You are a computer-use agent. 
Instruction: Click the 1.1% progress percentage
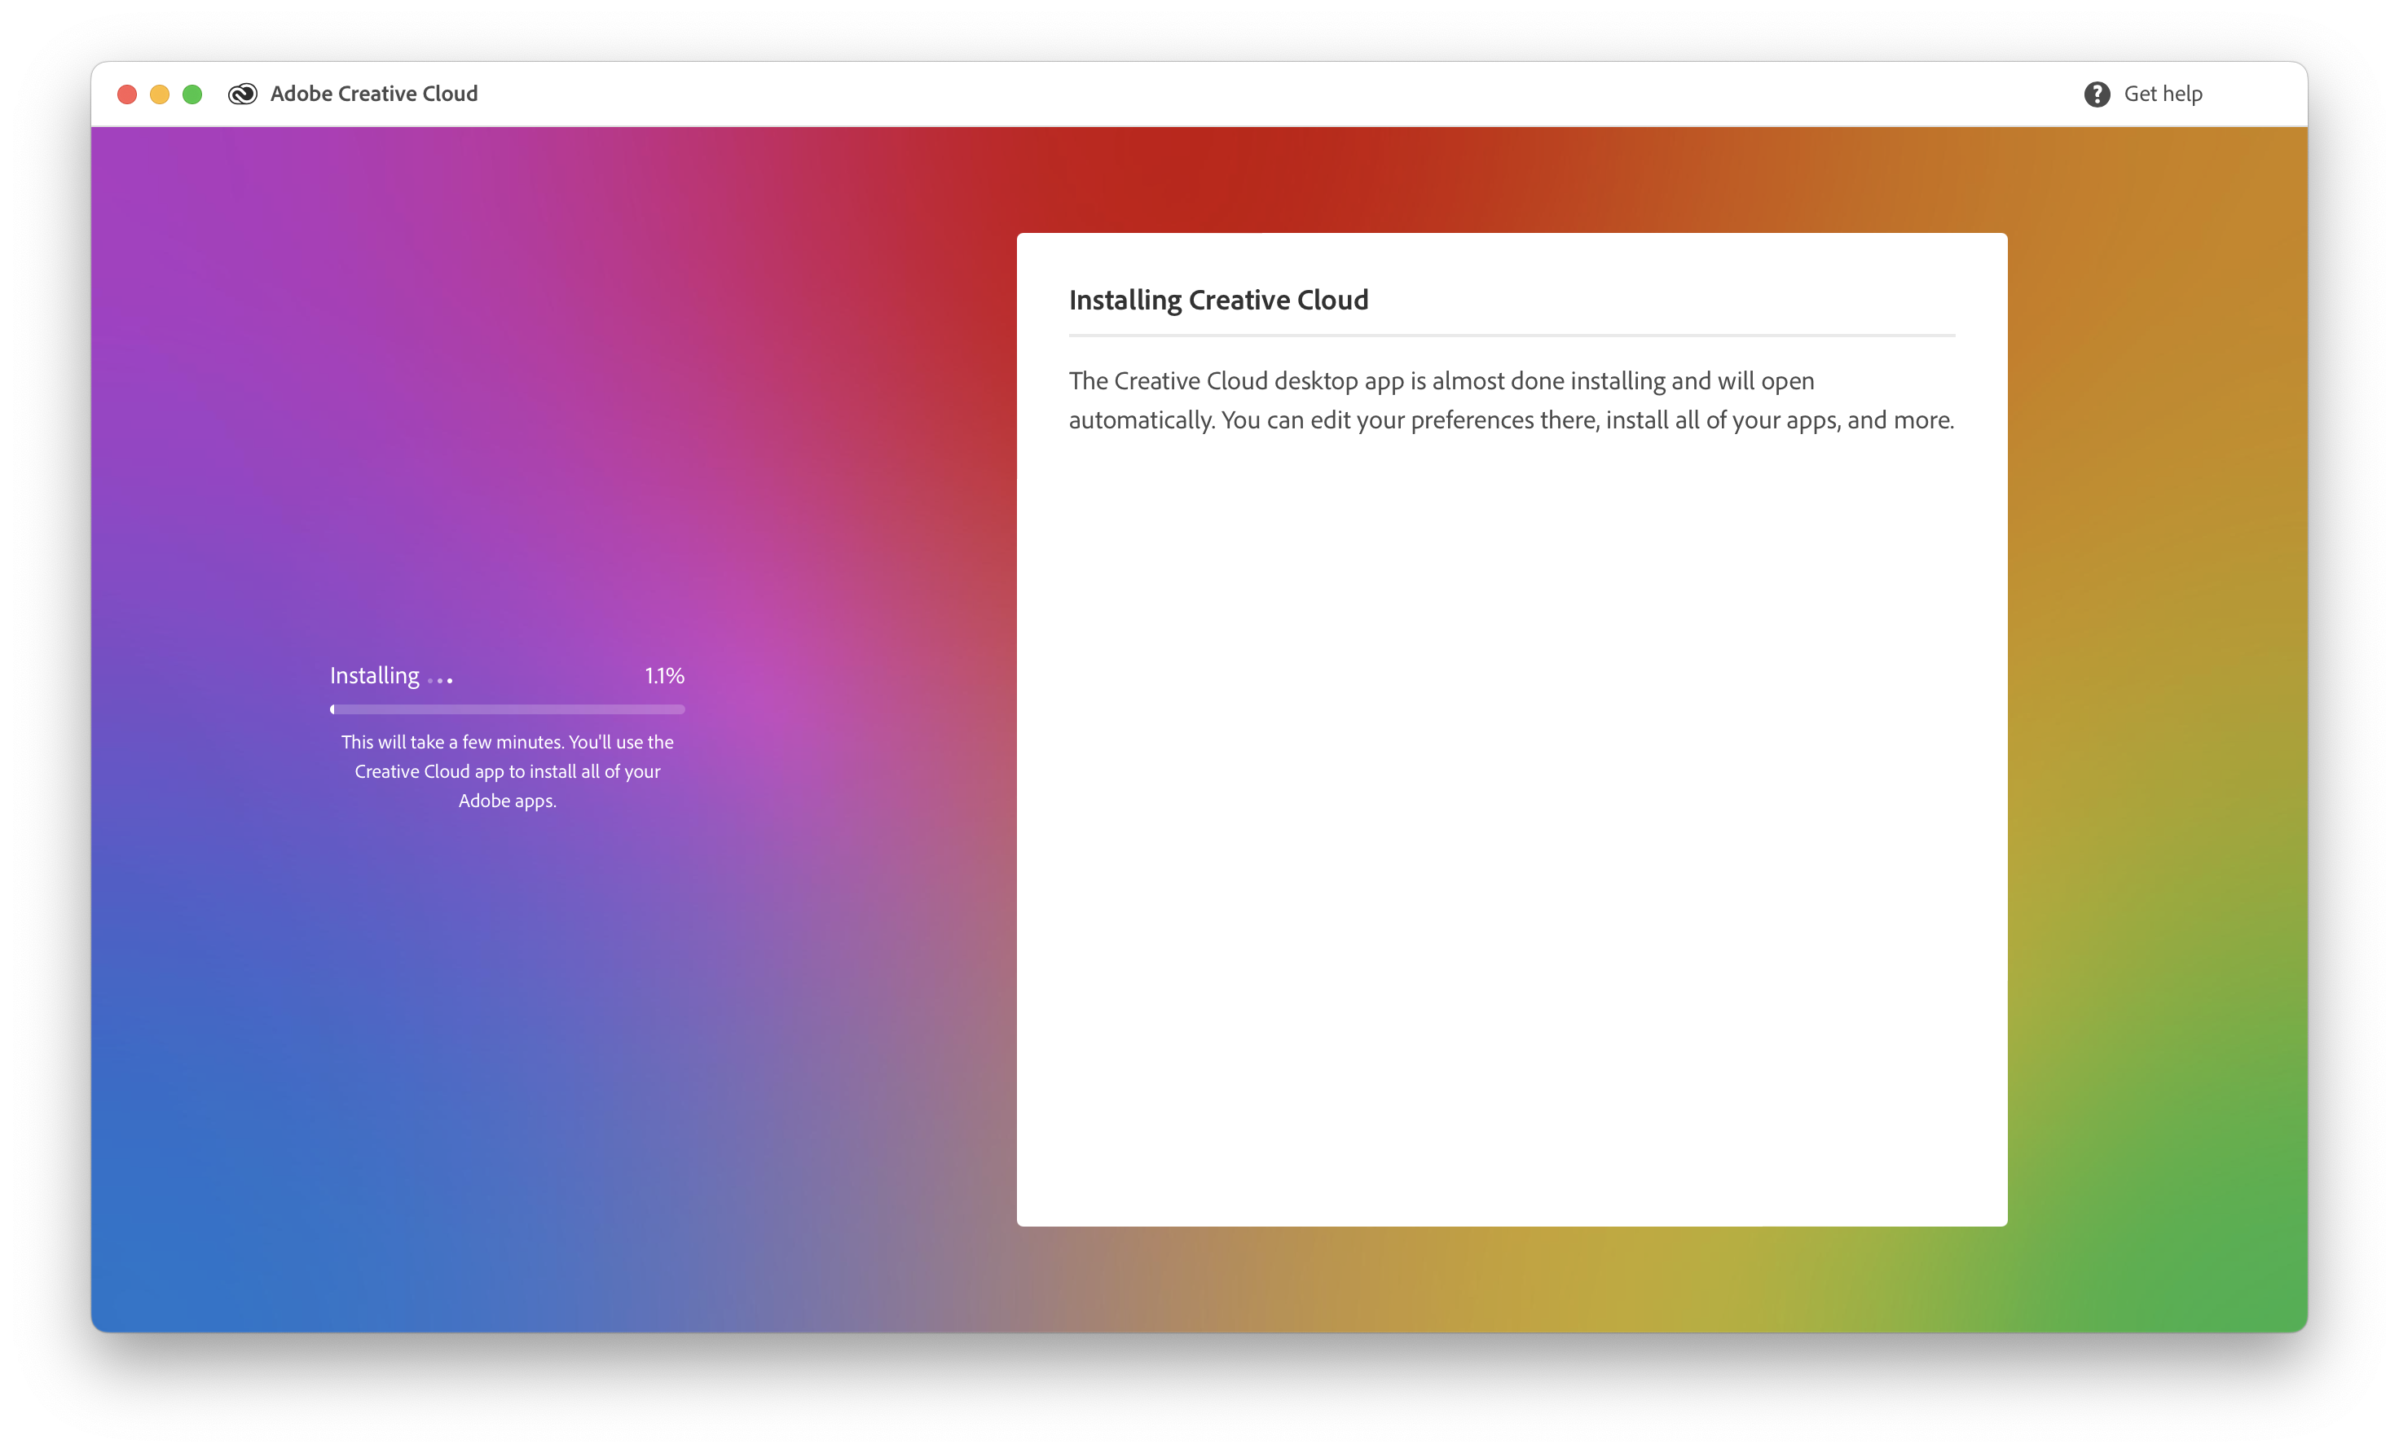(x=664, y=675)
